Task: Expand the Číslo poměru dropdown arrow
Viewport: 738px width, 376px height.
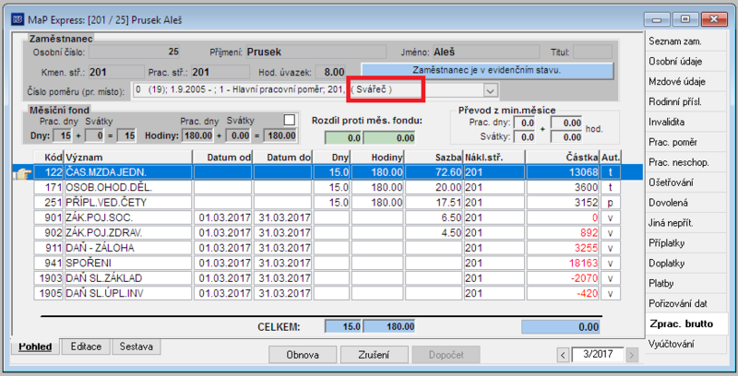Action: [490, 90]
